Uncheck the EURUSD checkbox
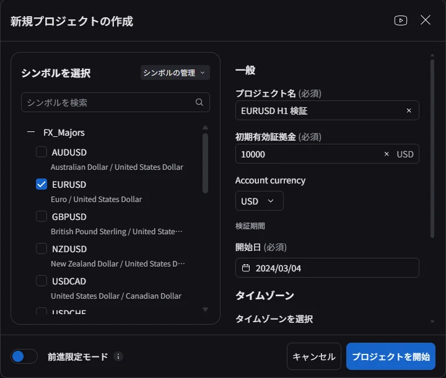This screenshot has height=378, width=446. tap(42, 184)
